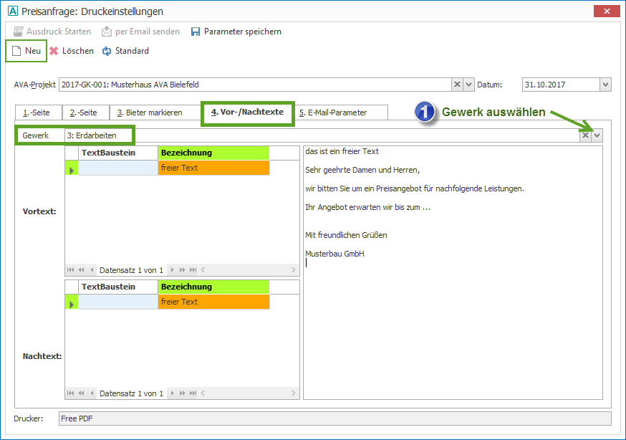Viewport: 626px width, 440px height.
Task: Click the Vortext TextBaustein empty cell
Action: pyautogui.click(x=118, y=168)
